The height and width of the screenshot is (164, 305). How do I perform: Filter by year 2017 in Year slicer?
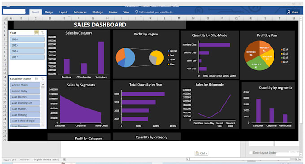click(27, 57)
